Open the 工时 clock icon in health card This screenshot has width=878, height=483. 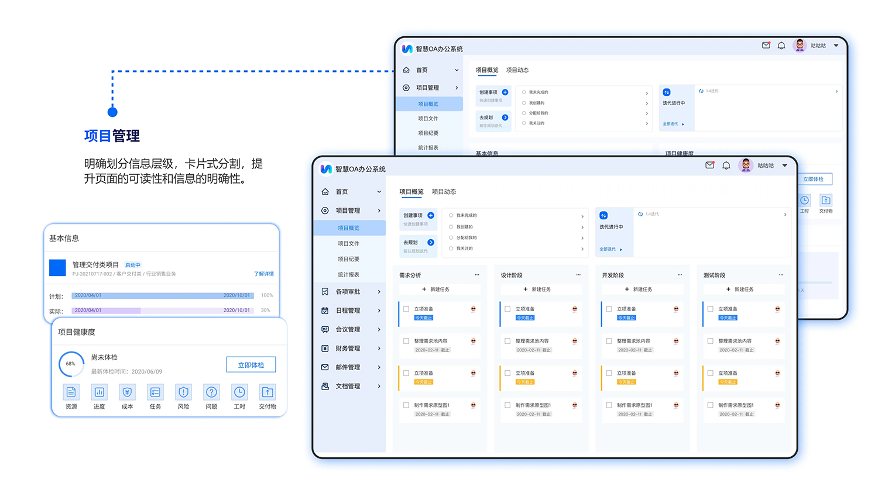239,392
